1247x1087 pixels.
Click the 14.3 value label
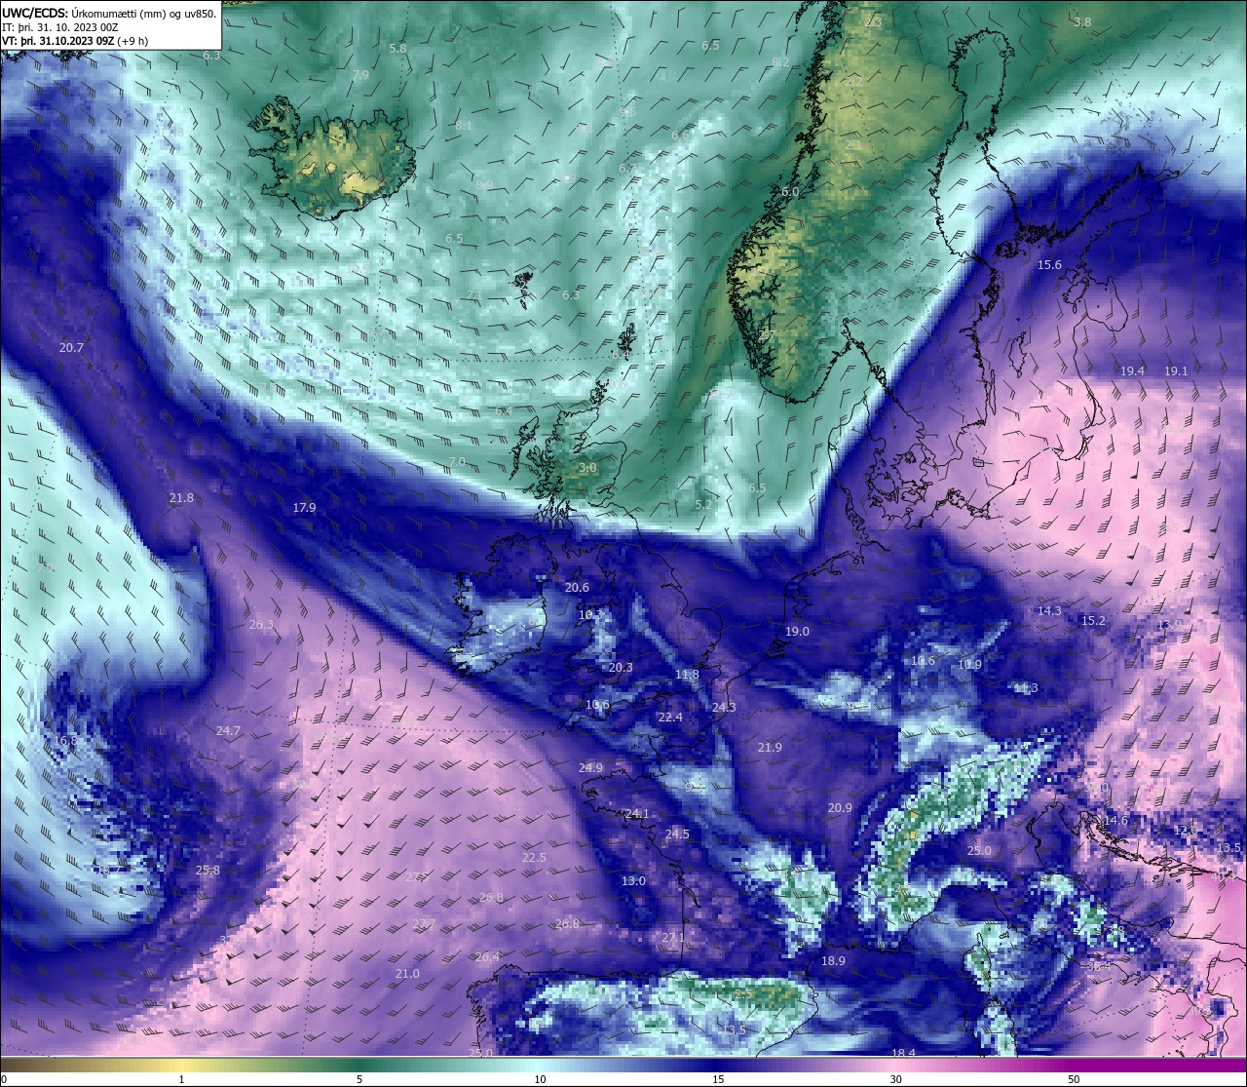(x=1049, y=610)
